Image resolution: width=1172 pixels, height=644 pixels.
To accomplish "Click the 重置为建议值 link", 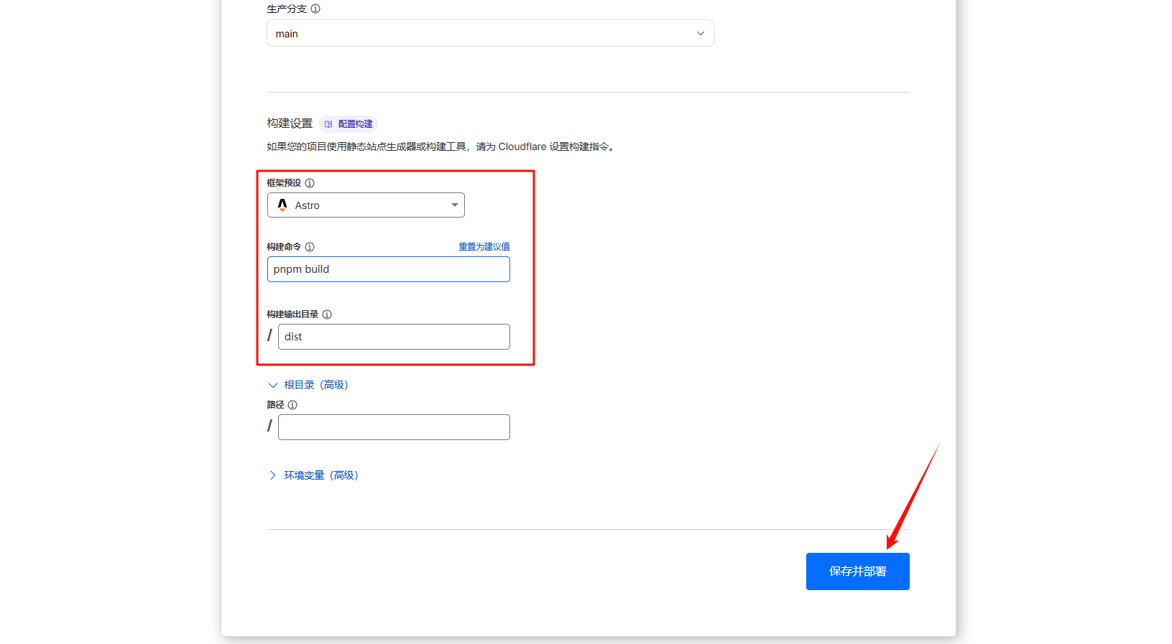I will (x=484, y=247).
